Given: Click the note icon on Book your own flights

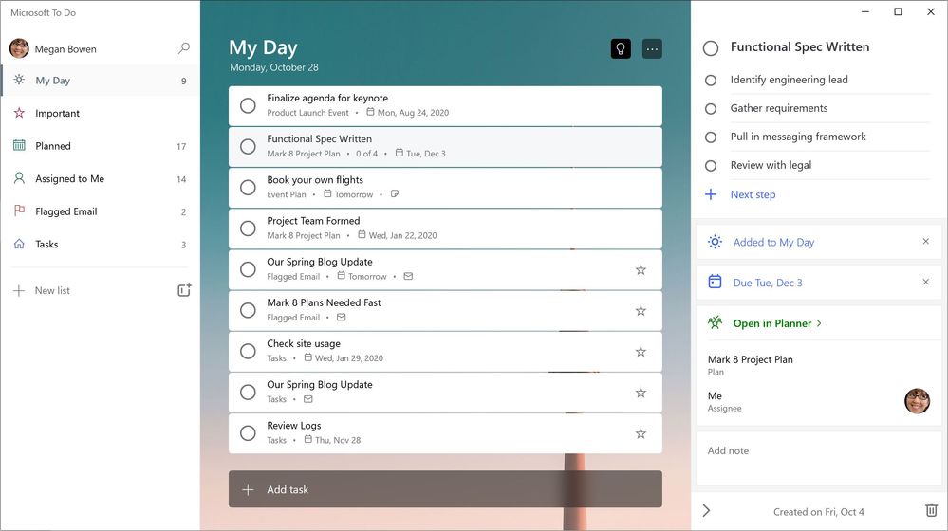Looking at the screenshot, I should pyautogui.click(x=395, y=194).
